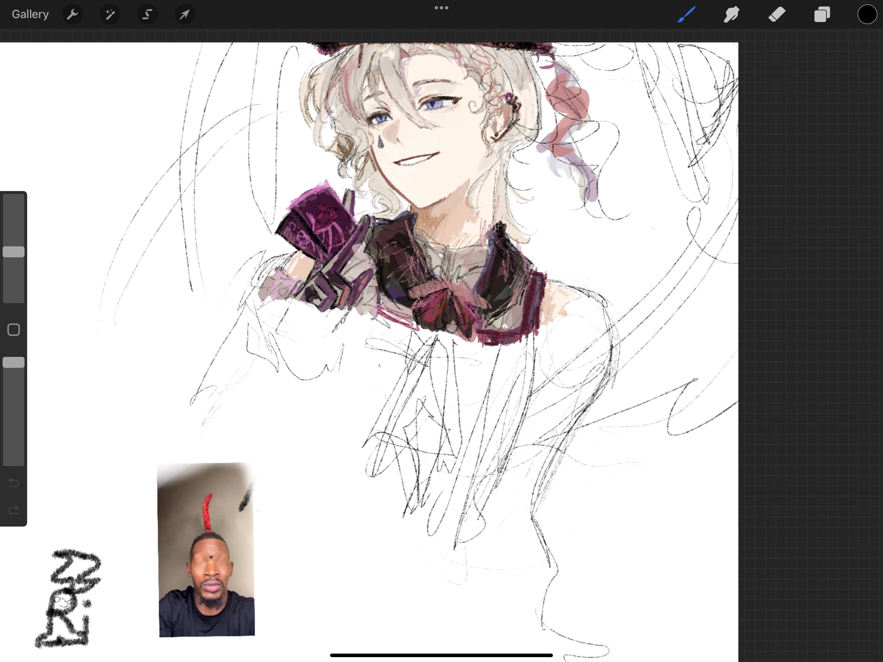Tap the redo arrow in sidebar
The image size is (883, 662).
point(14,509)
